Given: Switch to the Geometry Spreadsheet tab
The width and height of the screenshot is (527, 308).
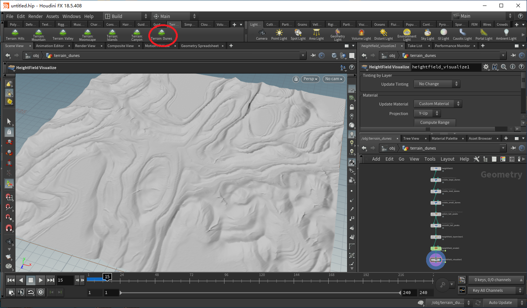Looking at the screenshot, I should click(x=199, y=46).
